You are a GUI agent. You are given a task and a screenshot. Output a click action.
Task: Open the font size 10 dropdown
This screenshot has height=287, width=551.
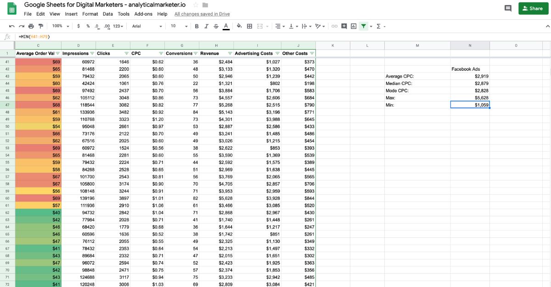coord(179,26)
